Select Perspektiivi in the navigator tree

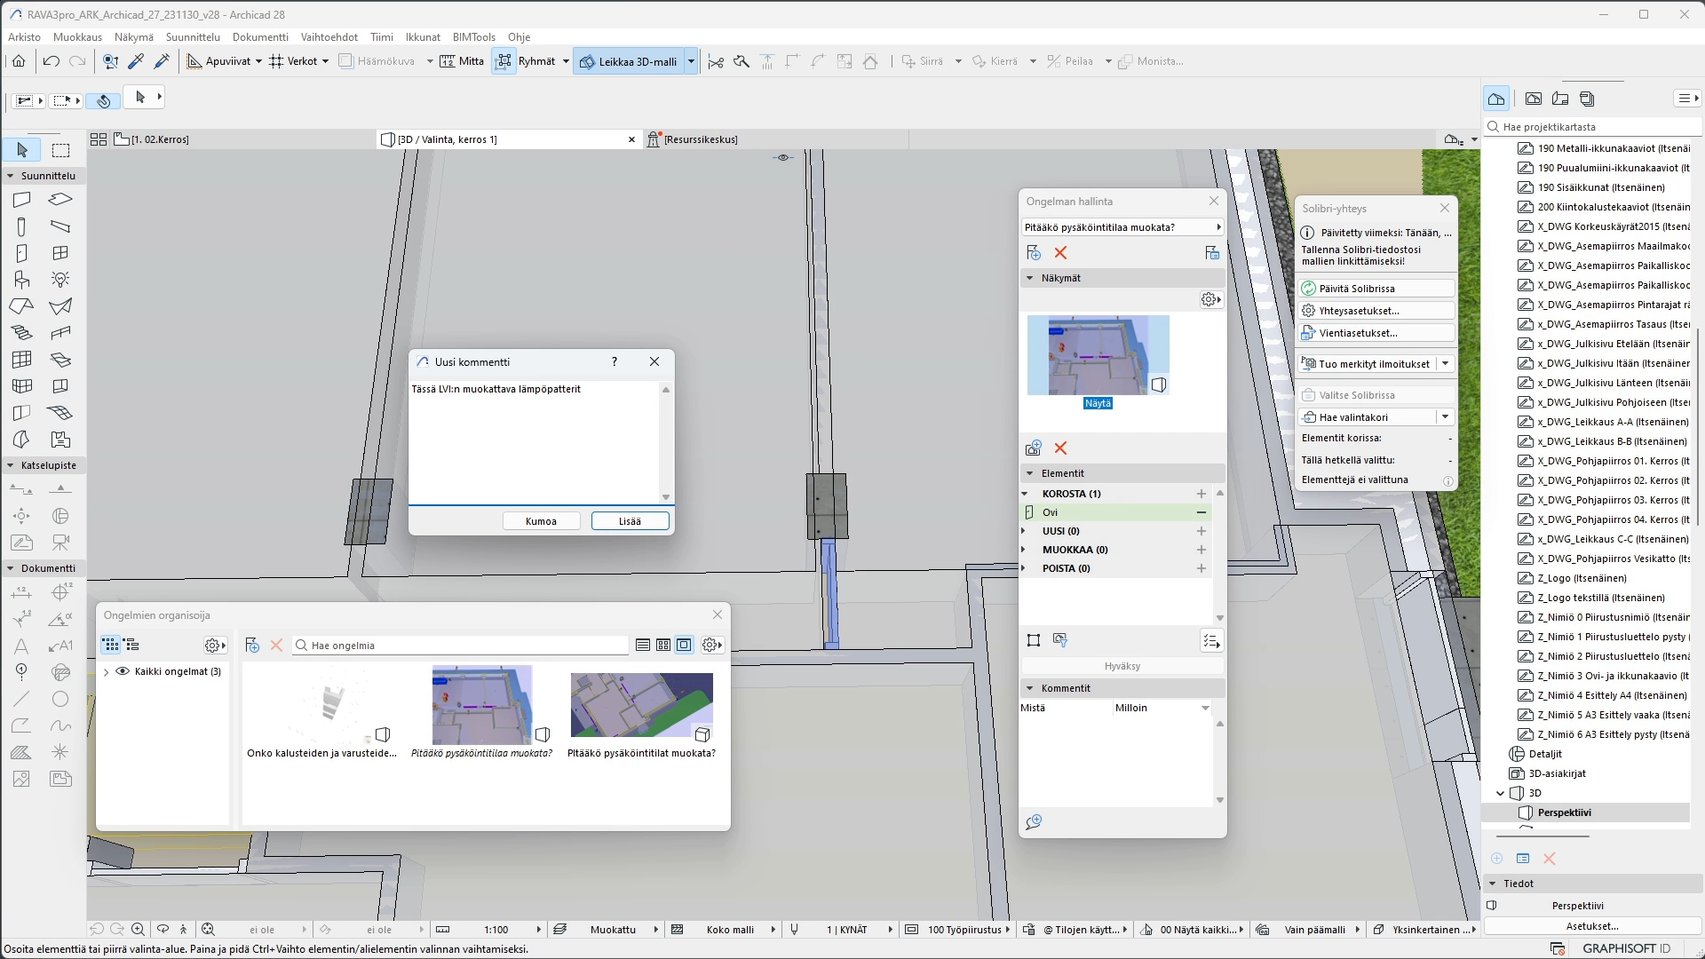coord(1564,812)
